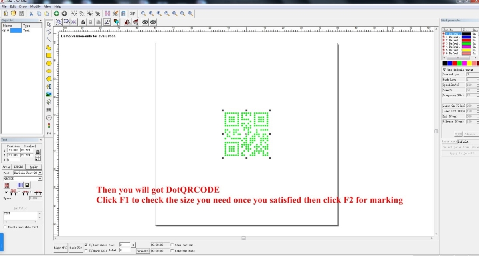479x256 pixels.
Task: Select the Pick arrow tool
Action: pyautogui.click(x=49, y=24)
